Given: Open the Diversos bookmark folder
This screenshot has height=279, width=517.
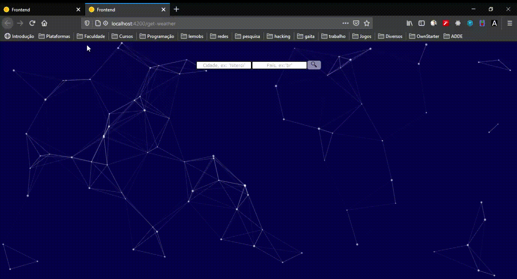Looking at the screenshot, I should tap(390, 36).
